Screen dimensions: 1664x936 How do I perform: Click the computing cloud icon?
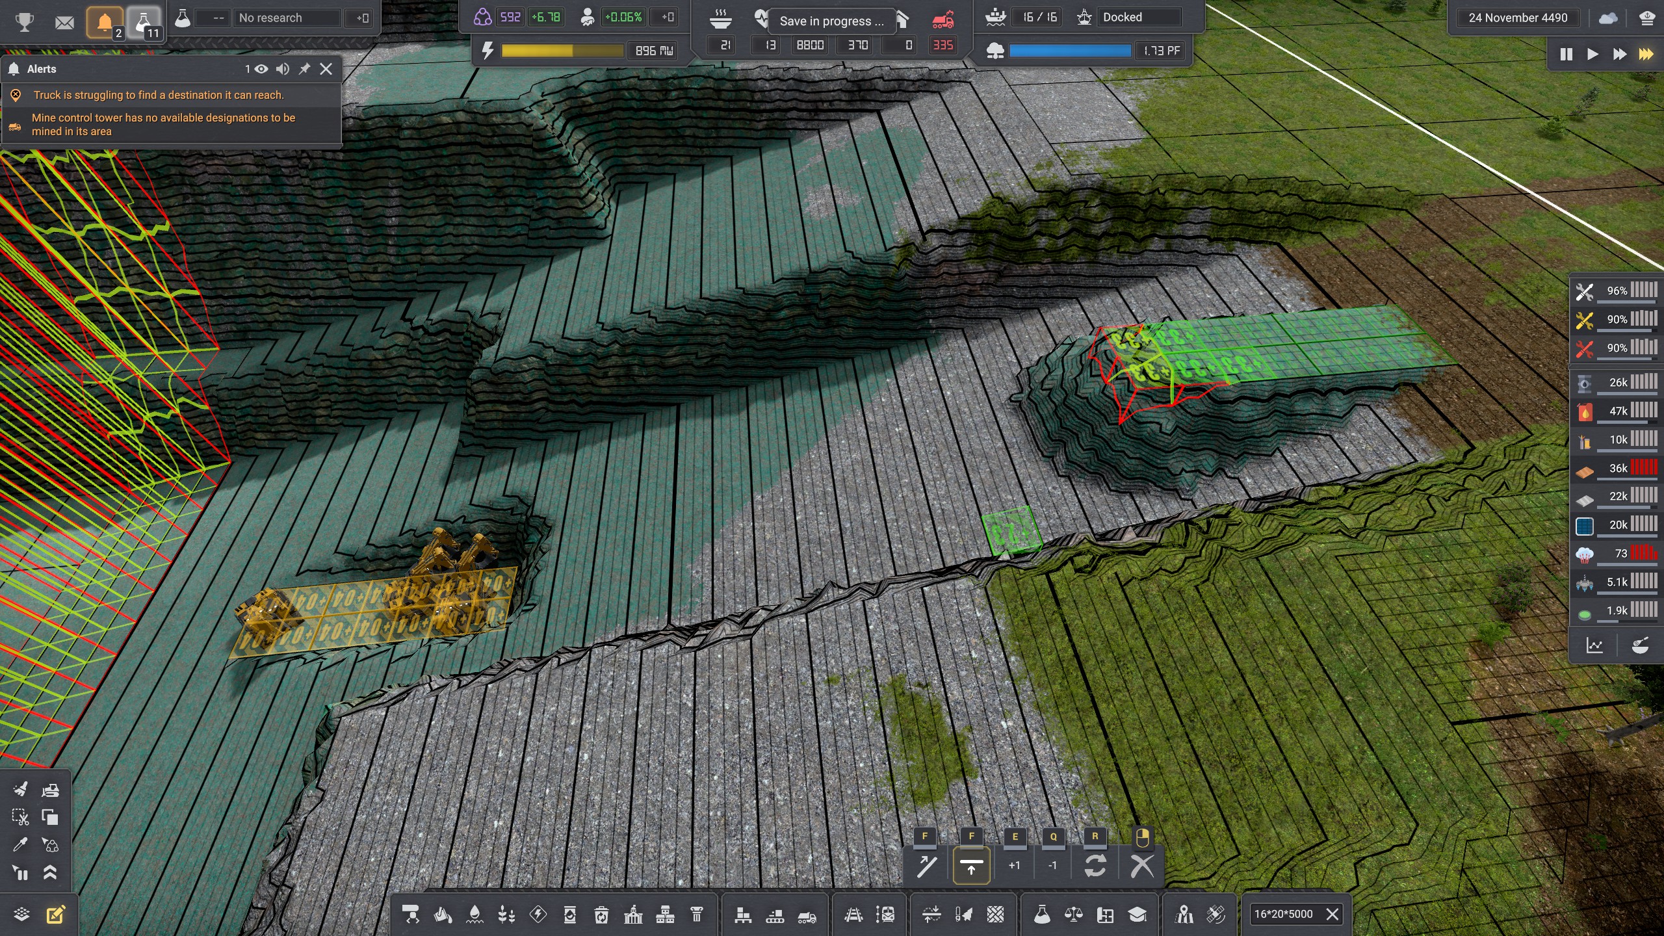pos(995,51)
